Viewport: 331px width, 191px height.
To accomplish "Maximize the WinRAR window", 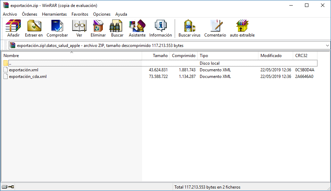I will click(307, 5).
